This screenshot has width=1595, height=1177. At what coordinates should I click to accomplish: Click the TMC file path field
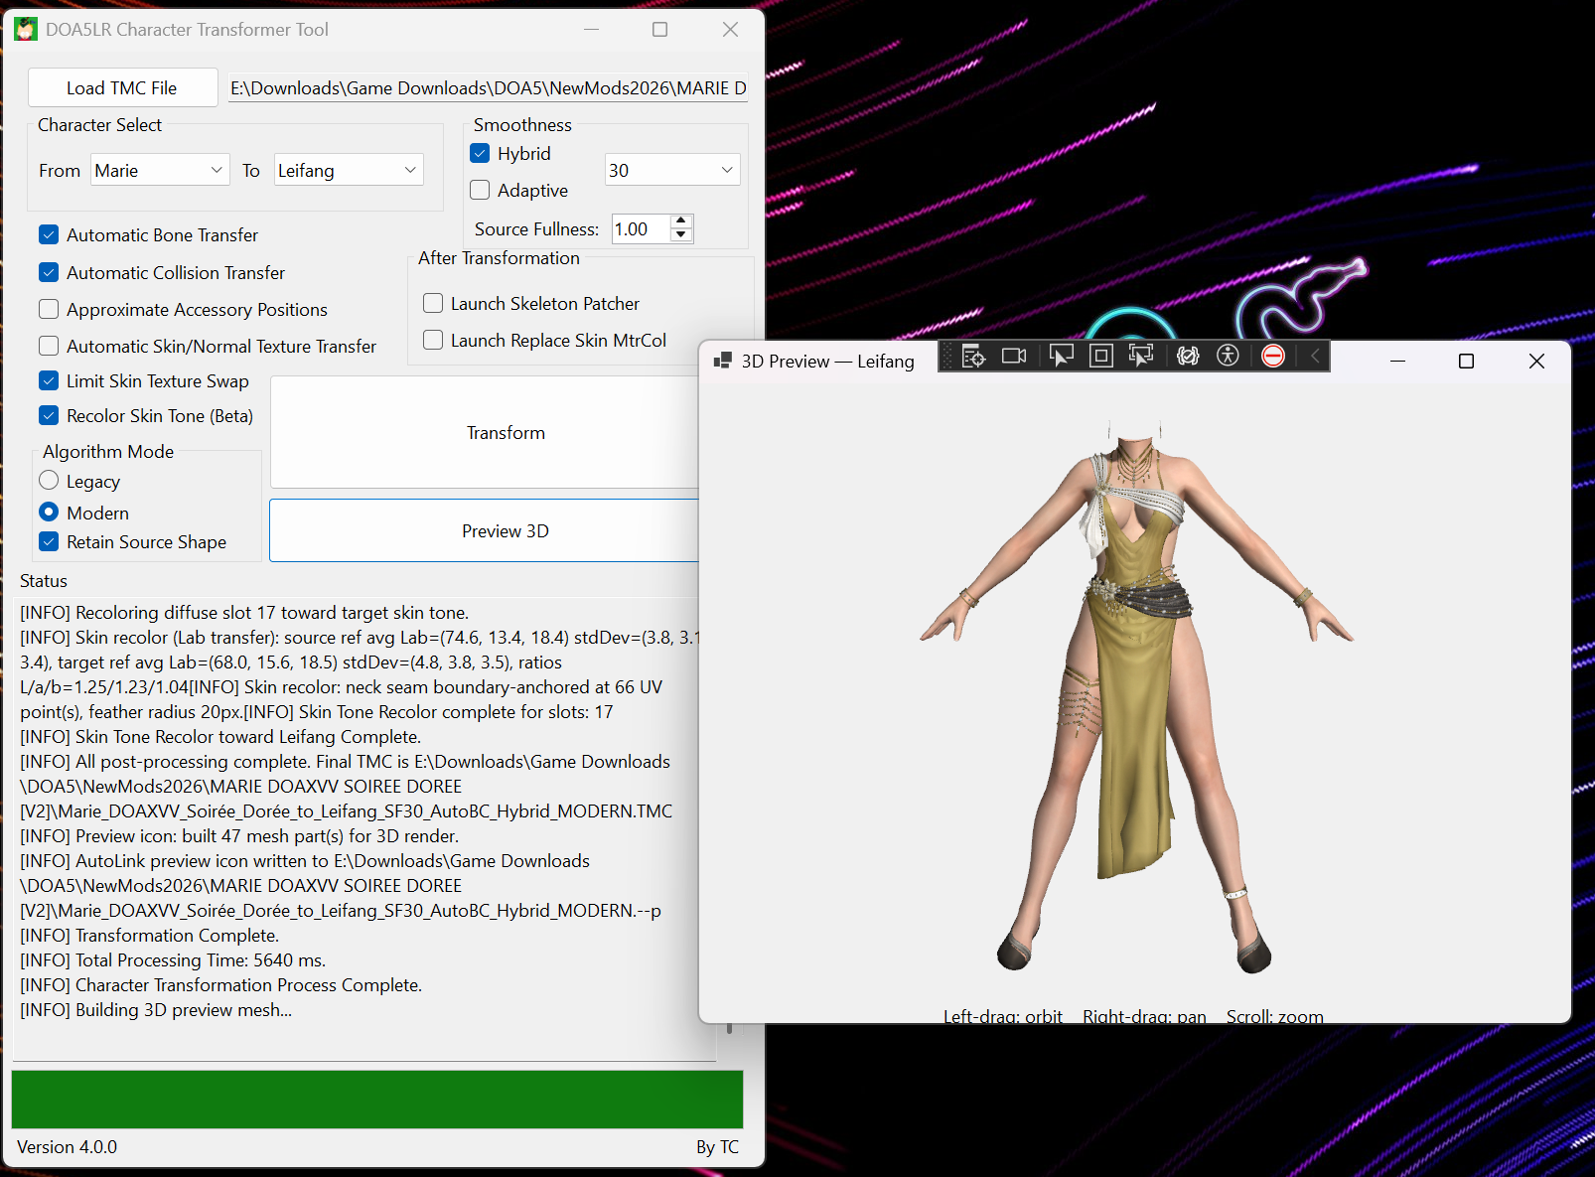[488, 87]
